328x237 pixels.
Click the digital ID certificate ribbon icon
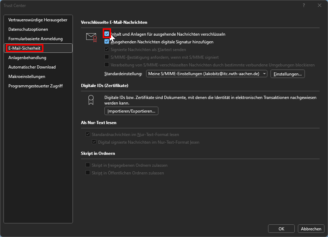click(x=91, y=100)
